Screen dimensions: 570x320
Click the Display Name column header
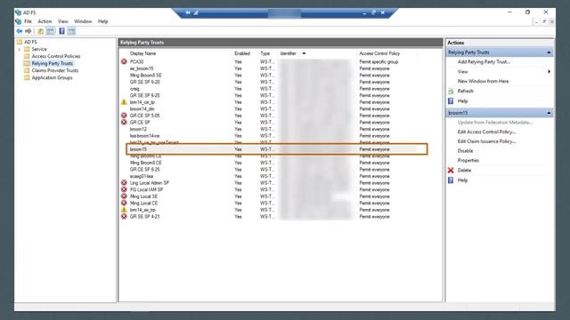tap(142, 53)
